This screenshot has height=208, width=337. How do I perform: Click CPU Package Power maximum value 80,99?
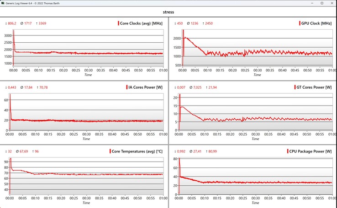213,151
